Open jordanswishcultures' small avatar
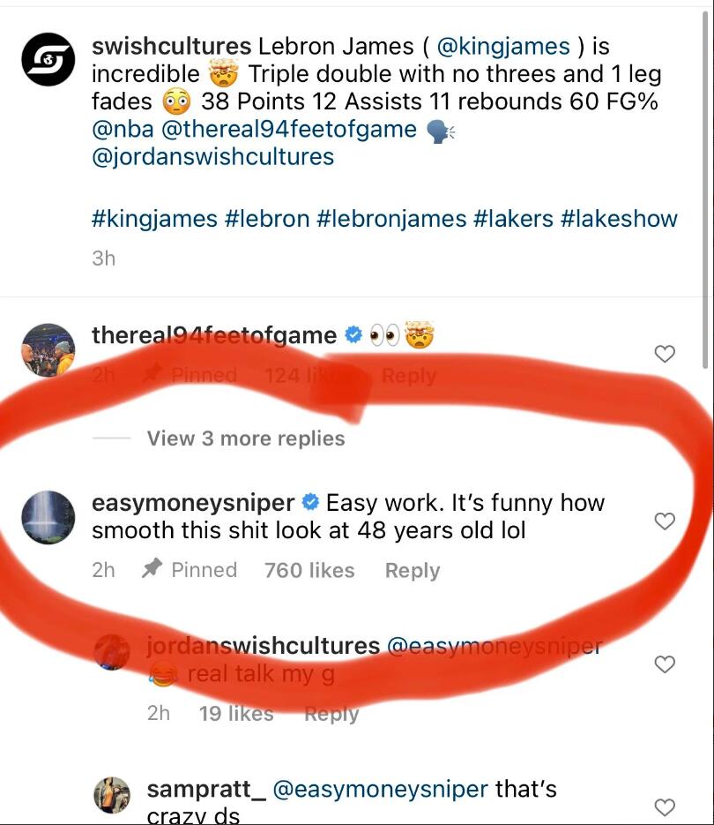 111,652
